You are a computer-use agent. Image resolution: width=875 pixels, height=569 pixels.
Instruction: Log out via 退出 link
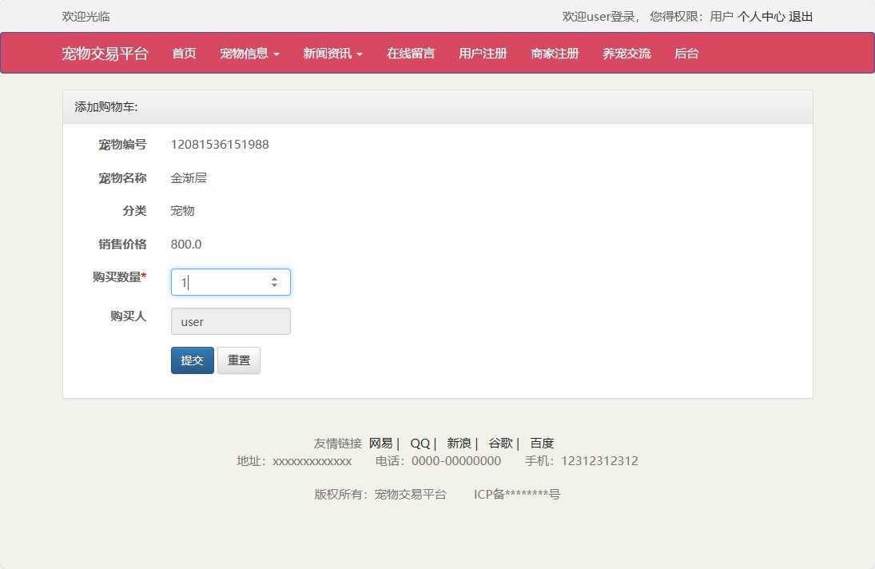coord(801,16)
